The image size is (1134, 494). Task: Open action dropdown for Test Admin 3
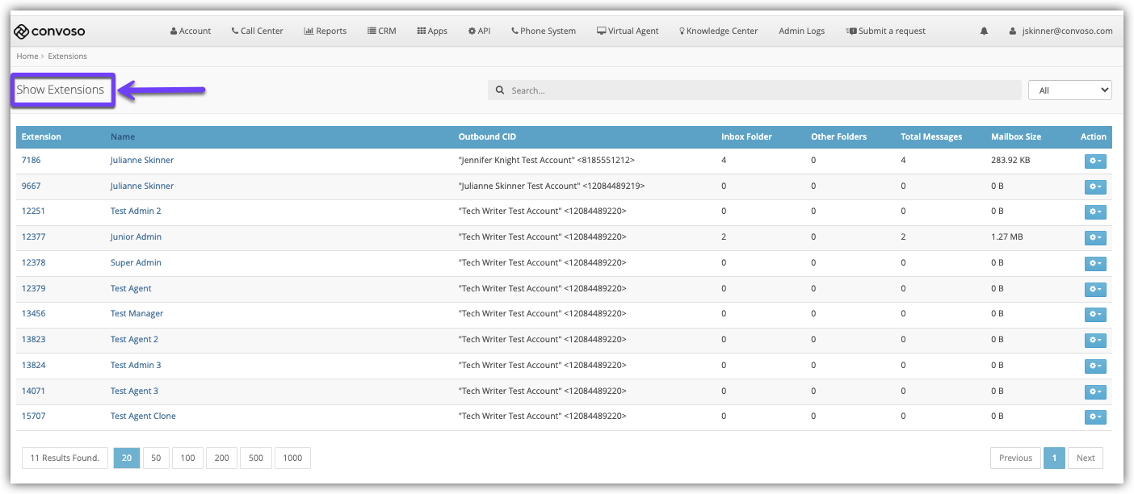(1094, 366)
